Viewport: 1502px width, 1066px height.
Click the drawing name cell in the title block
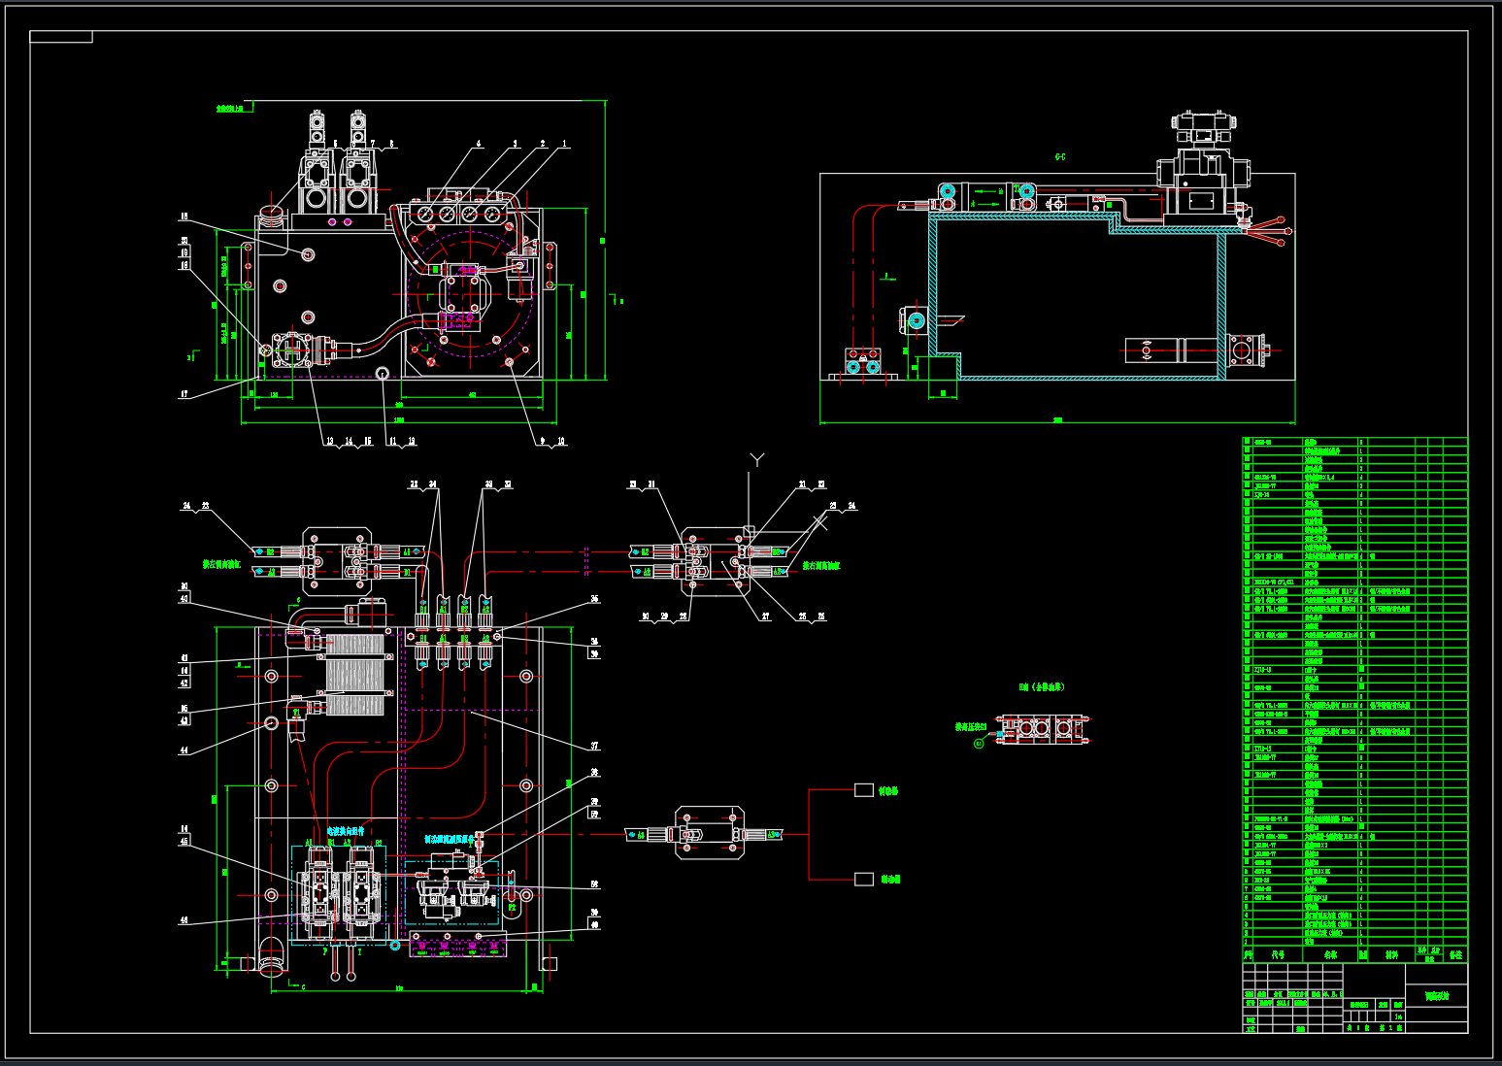coord(1437,996)
